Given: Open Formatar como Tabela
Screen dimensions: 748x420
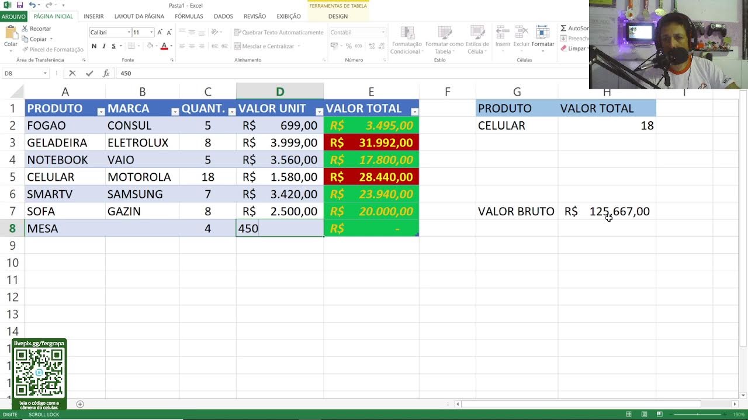Looking at the screenshot, I should pyautogui.click(x=444, y=40).
